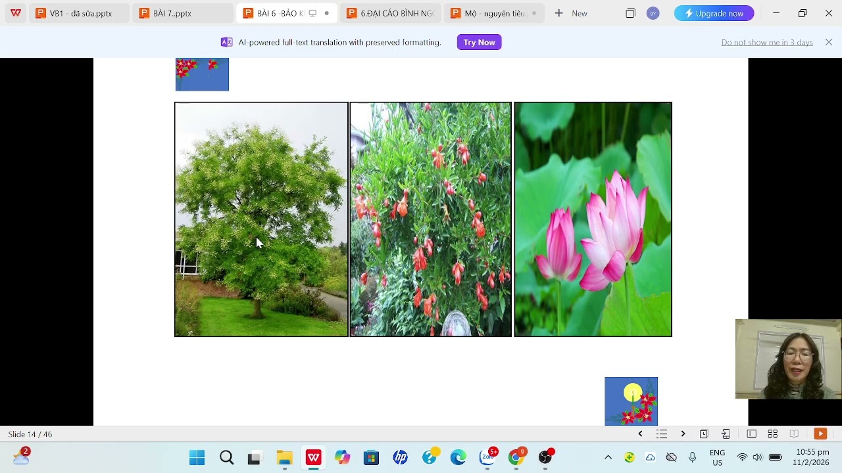
Task: Select the pink lotus picture on slide
Action: click(x=593, y=219)
